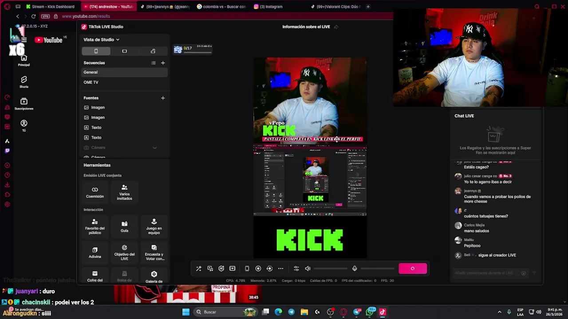The height and width of the screenshot is (319, 568).
Task: Open the Adivina interaction tool
Action: pyautogui.click(x=95, y=253)
